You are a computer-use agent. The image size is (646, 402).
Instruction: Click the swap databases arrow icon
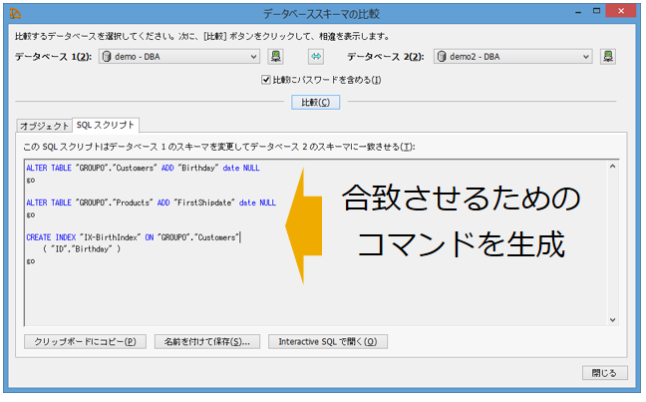click(316, 57)
